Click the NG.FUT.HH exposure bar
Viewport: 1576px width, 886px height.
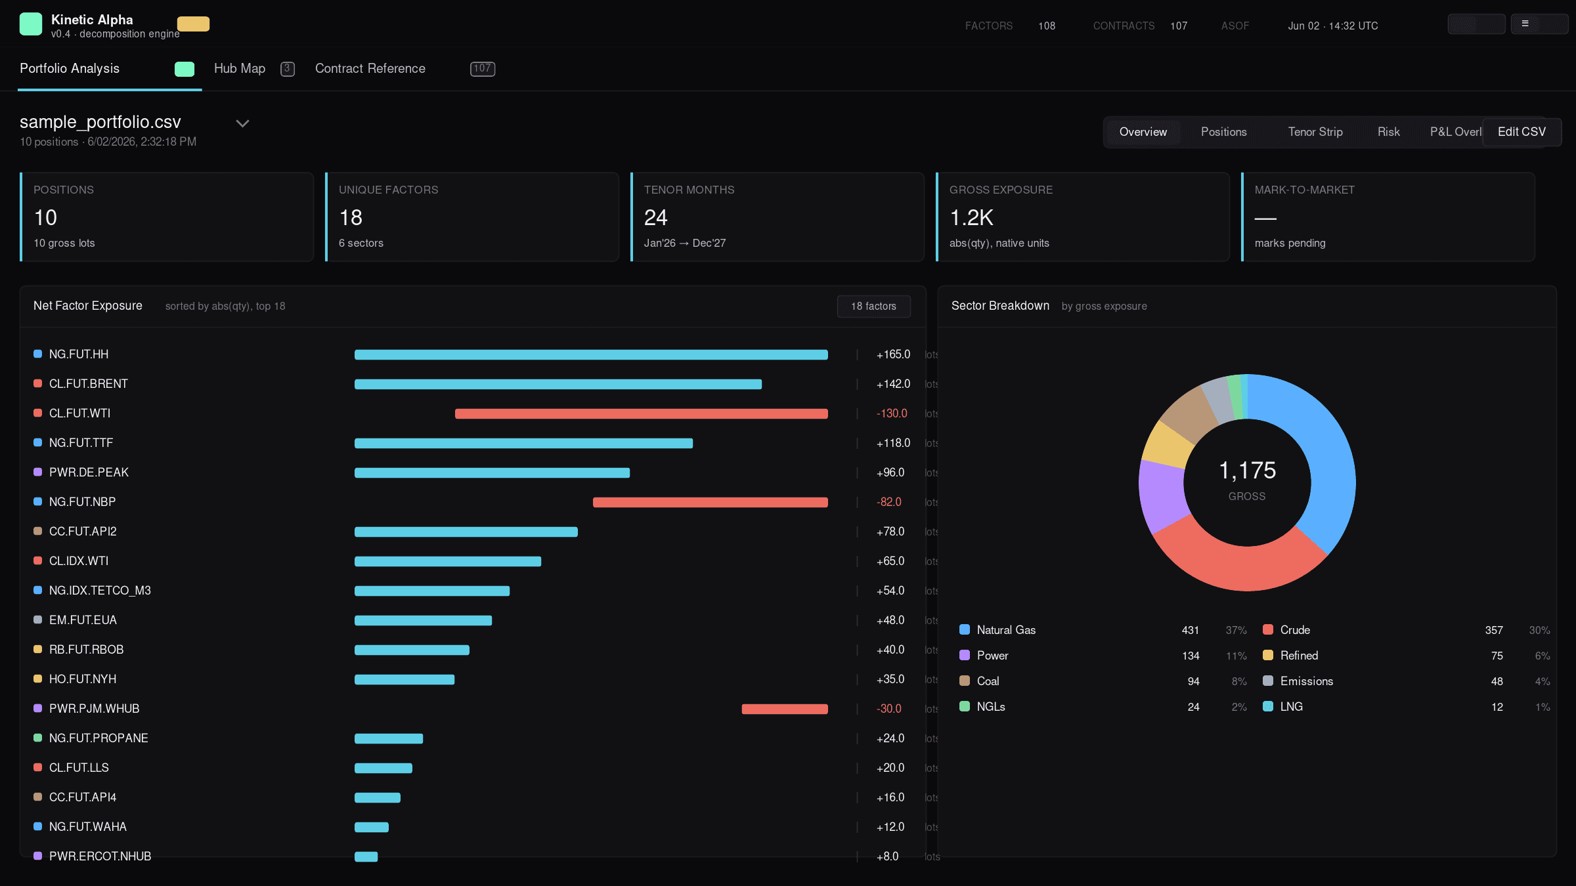click(x=591, y=355)
